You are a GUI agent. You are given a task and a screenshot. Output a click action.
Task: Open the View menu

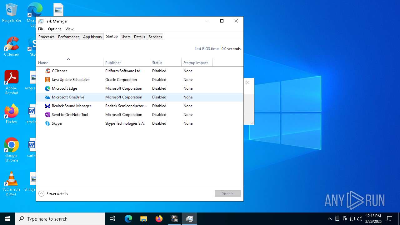[69, 29]
